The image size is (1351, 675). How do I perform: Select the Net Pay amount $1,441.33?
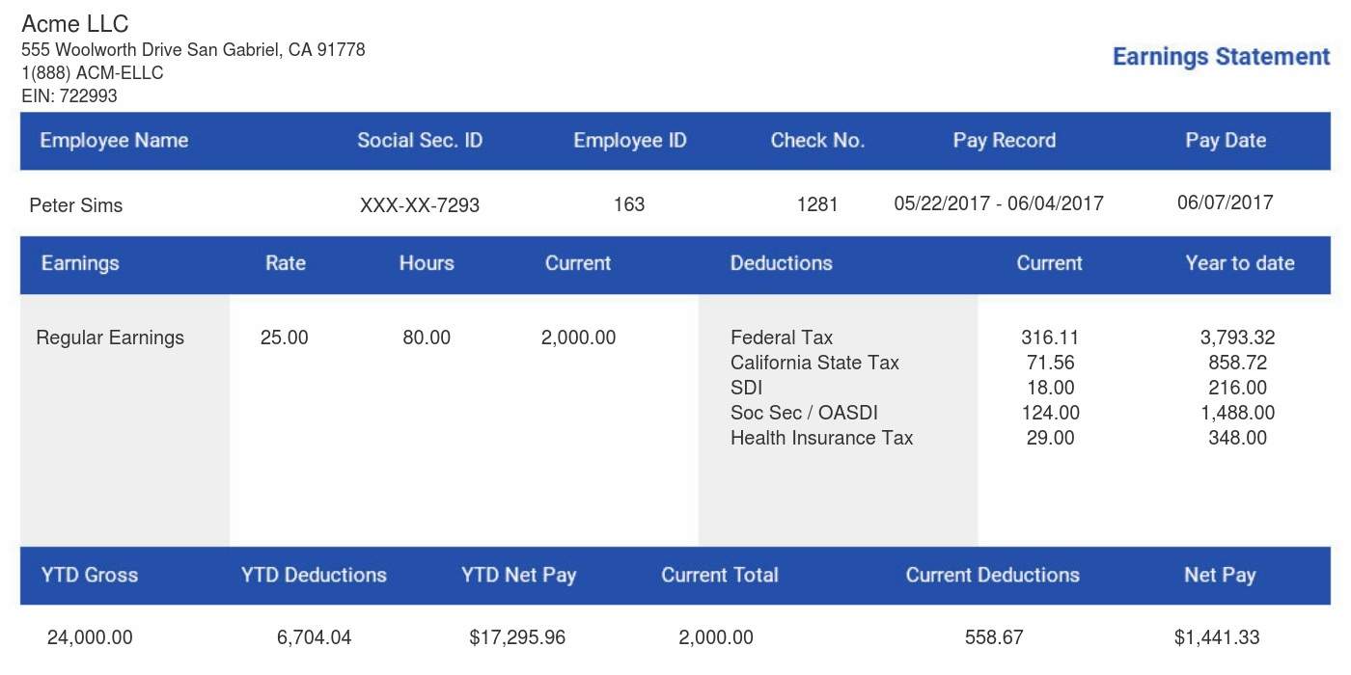(1215, 637)
